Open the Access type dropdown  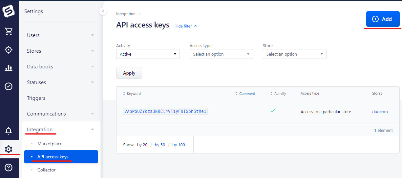tap(221, 54)
